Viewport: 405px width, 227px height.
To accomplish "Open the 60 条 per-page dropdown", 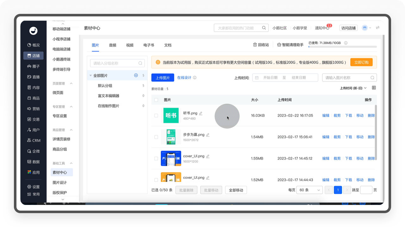I will coord(309,190).
